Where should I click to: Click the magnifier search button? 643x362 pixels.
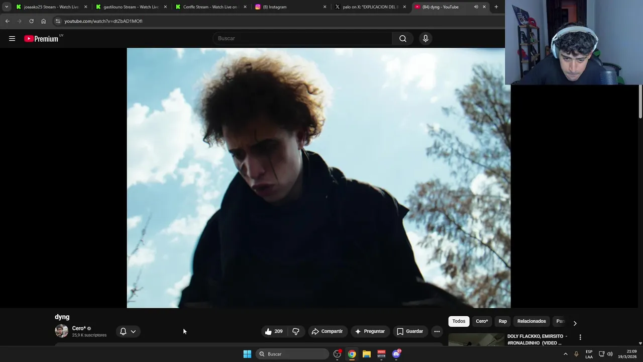(403, 39)
